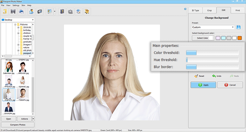Open the dropdown arrow next to Actions
The width and height of the screenshot is (246, 132).
click(x=33, y=119)
